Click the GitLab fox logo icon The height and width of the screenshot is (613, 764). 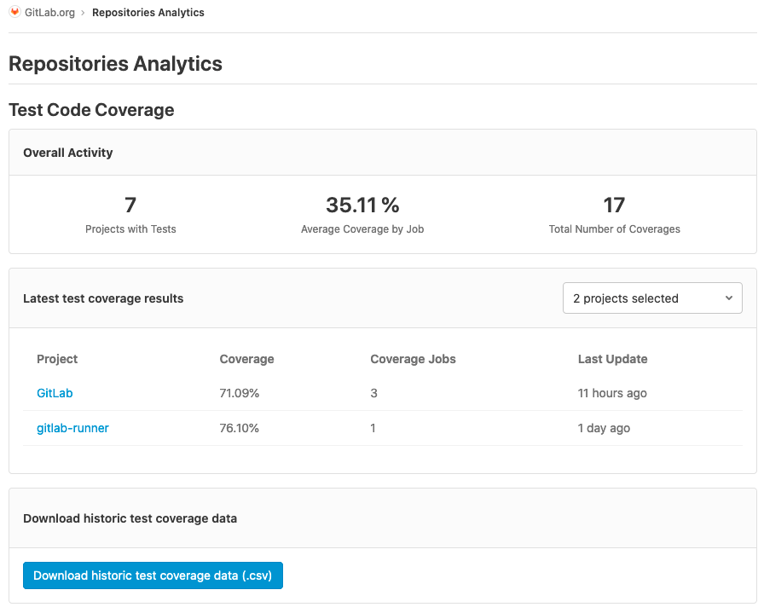coord(14,13)
